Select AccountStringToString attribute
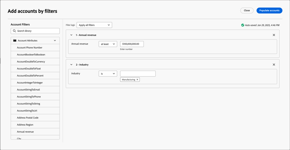290x150 pixels. coord(35,104)
